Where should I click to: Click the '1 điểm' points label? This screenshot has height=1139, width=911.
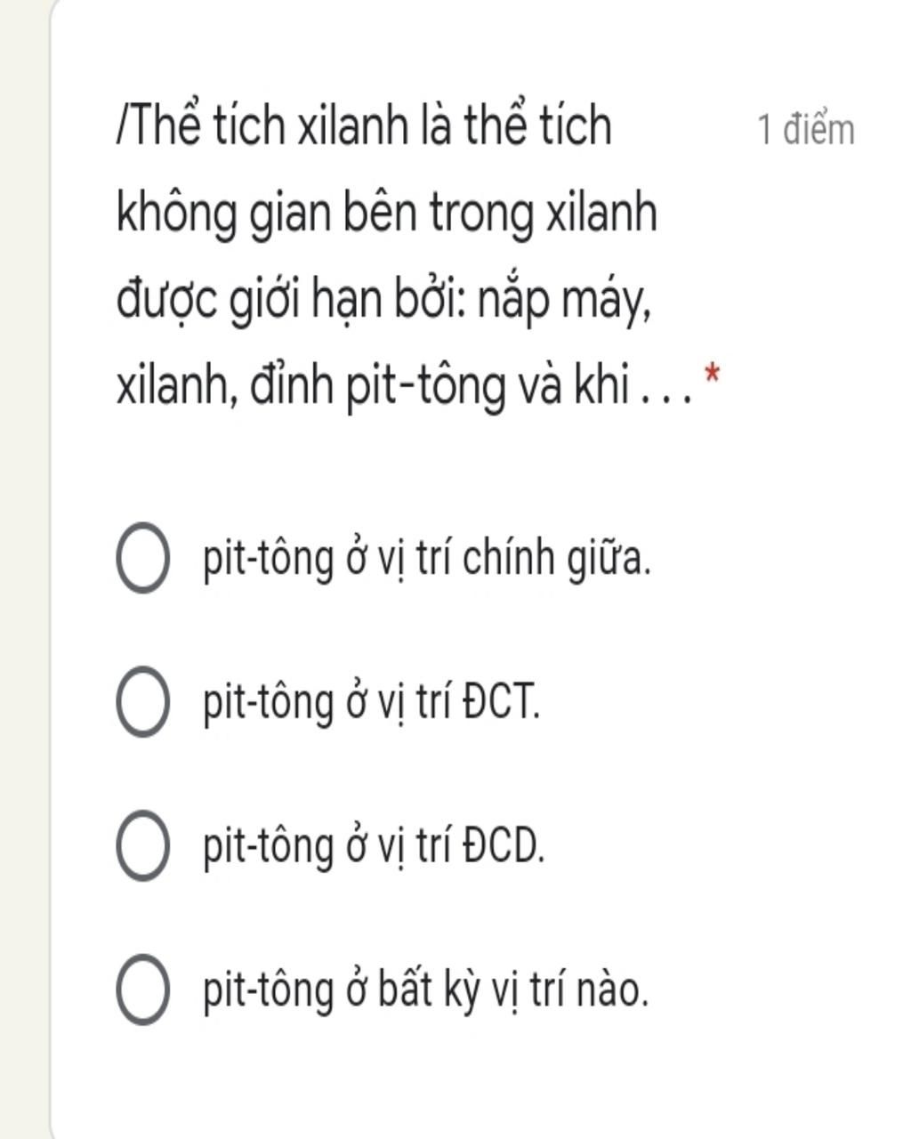(806, 130)
